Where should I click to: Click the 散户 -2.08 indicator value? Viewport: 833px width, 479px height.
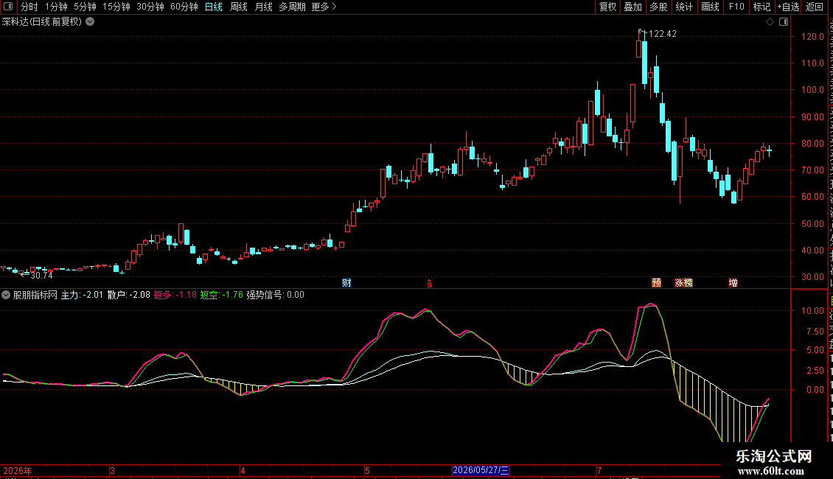coord(128,295)
